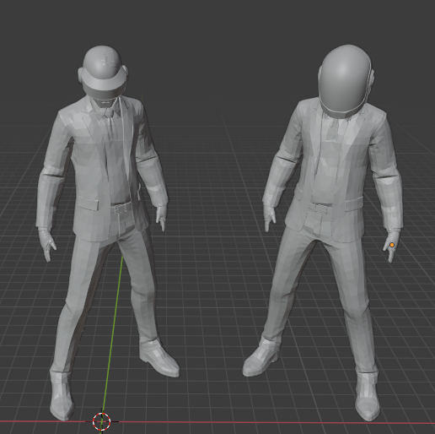Click the orange object origin dot
This screenshot has width=435, height=434.
[x=392, y=245]
